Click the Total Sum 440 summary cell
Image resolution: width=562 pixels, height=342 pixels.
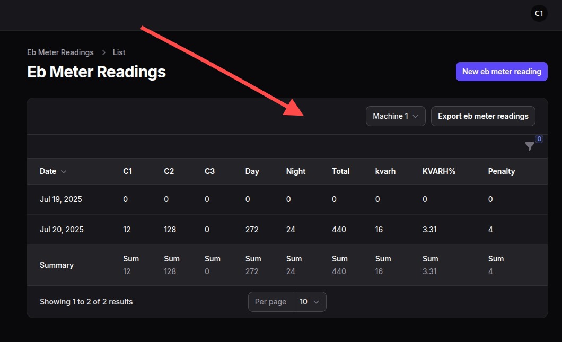[x=340, y=265]
